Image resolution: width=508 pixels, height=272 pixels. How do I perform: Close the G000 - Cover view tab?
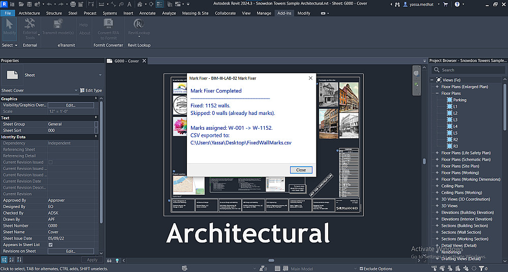(x=144, y=61)
